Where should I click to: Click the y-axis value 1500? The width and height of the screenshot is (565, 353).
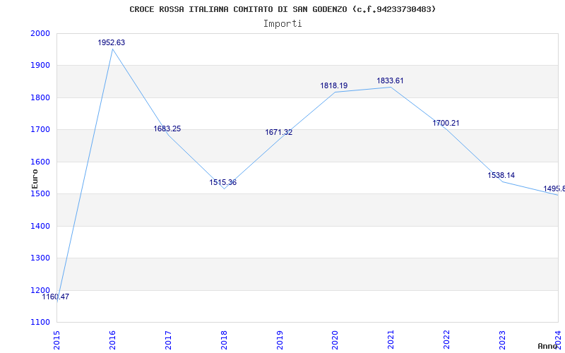click(x=40, y=193)
